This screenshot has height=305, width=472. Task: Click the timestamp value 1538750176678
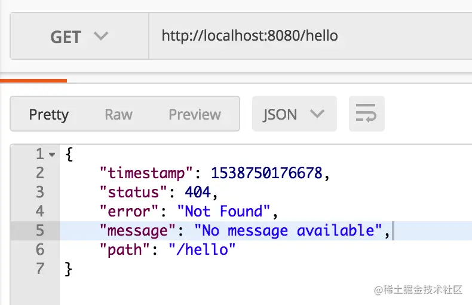[x=266, y=173]
